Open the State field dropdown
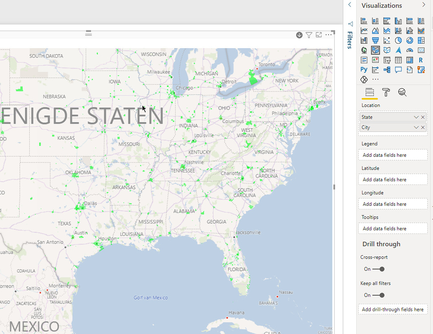 pos(417,117)
